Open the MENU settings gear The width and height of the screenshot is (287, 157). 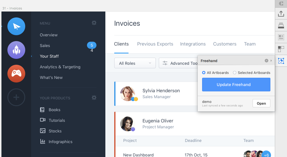click(94, 23)
